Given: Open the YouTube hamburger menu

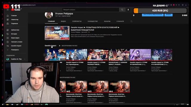Looking at the screenshot, I should click(7, 10).
